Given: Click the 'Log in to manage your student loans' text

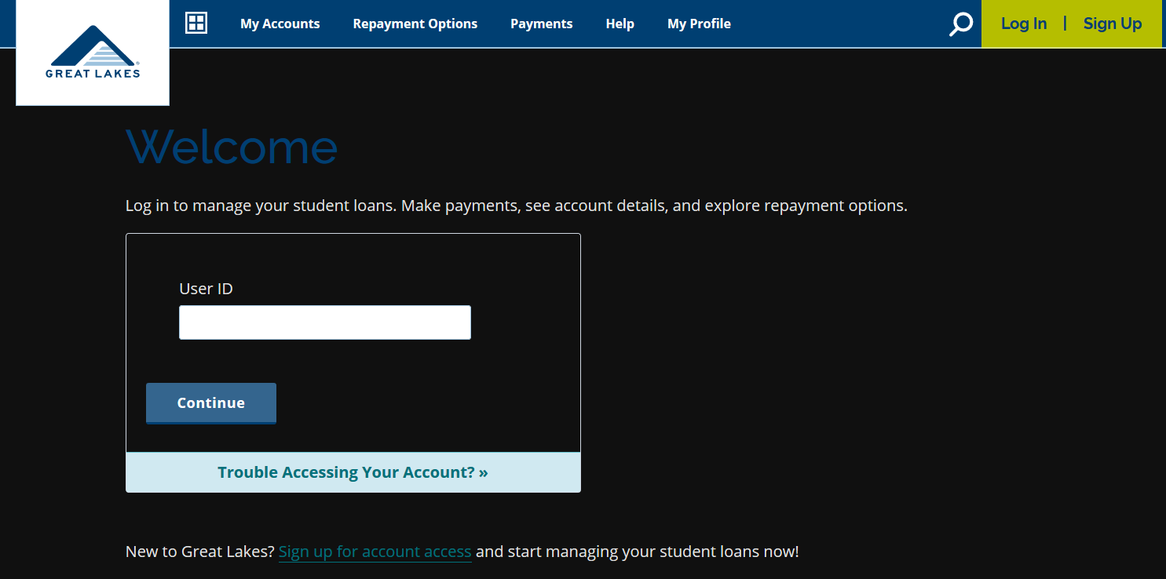Looking at the screenshot, I should pyautogui.click(x=517, y=206).
